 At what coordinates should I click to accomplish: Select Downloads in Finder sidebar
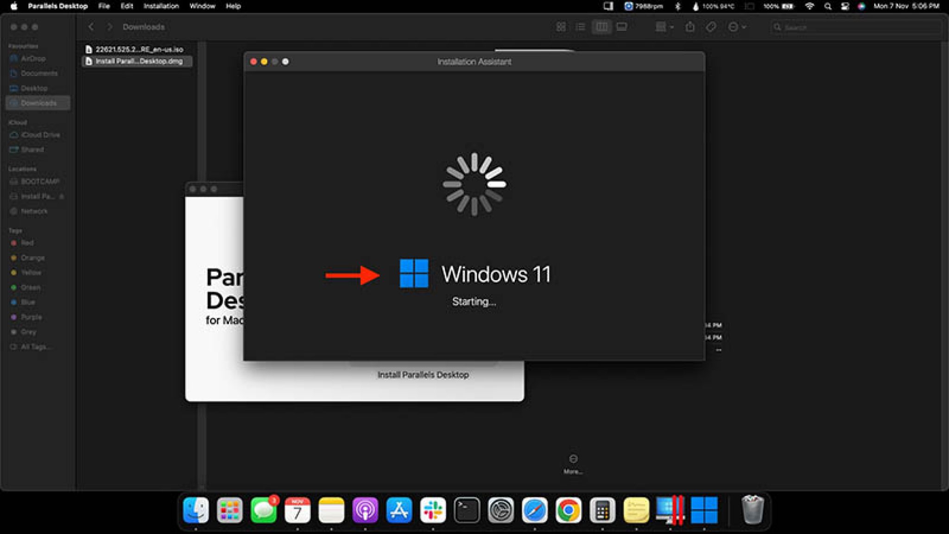click(x=38, y=103)
